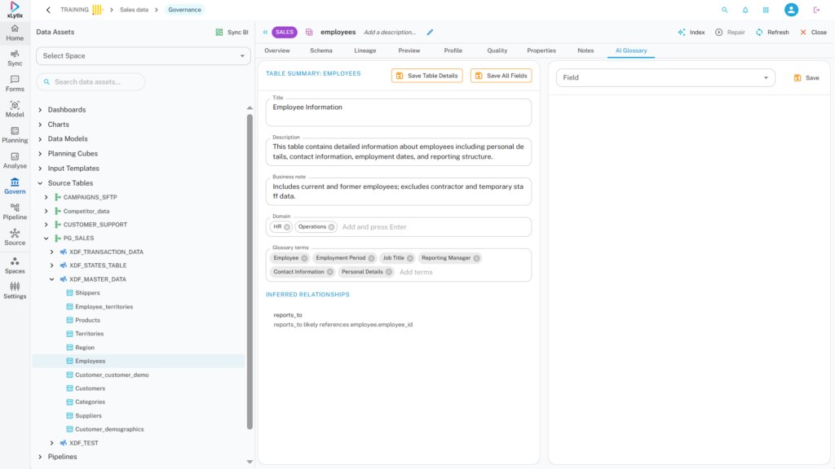Open the Field dropdown
The height and width of the screenshot is (469, 835).
point(665,77)
